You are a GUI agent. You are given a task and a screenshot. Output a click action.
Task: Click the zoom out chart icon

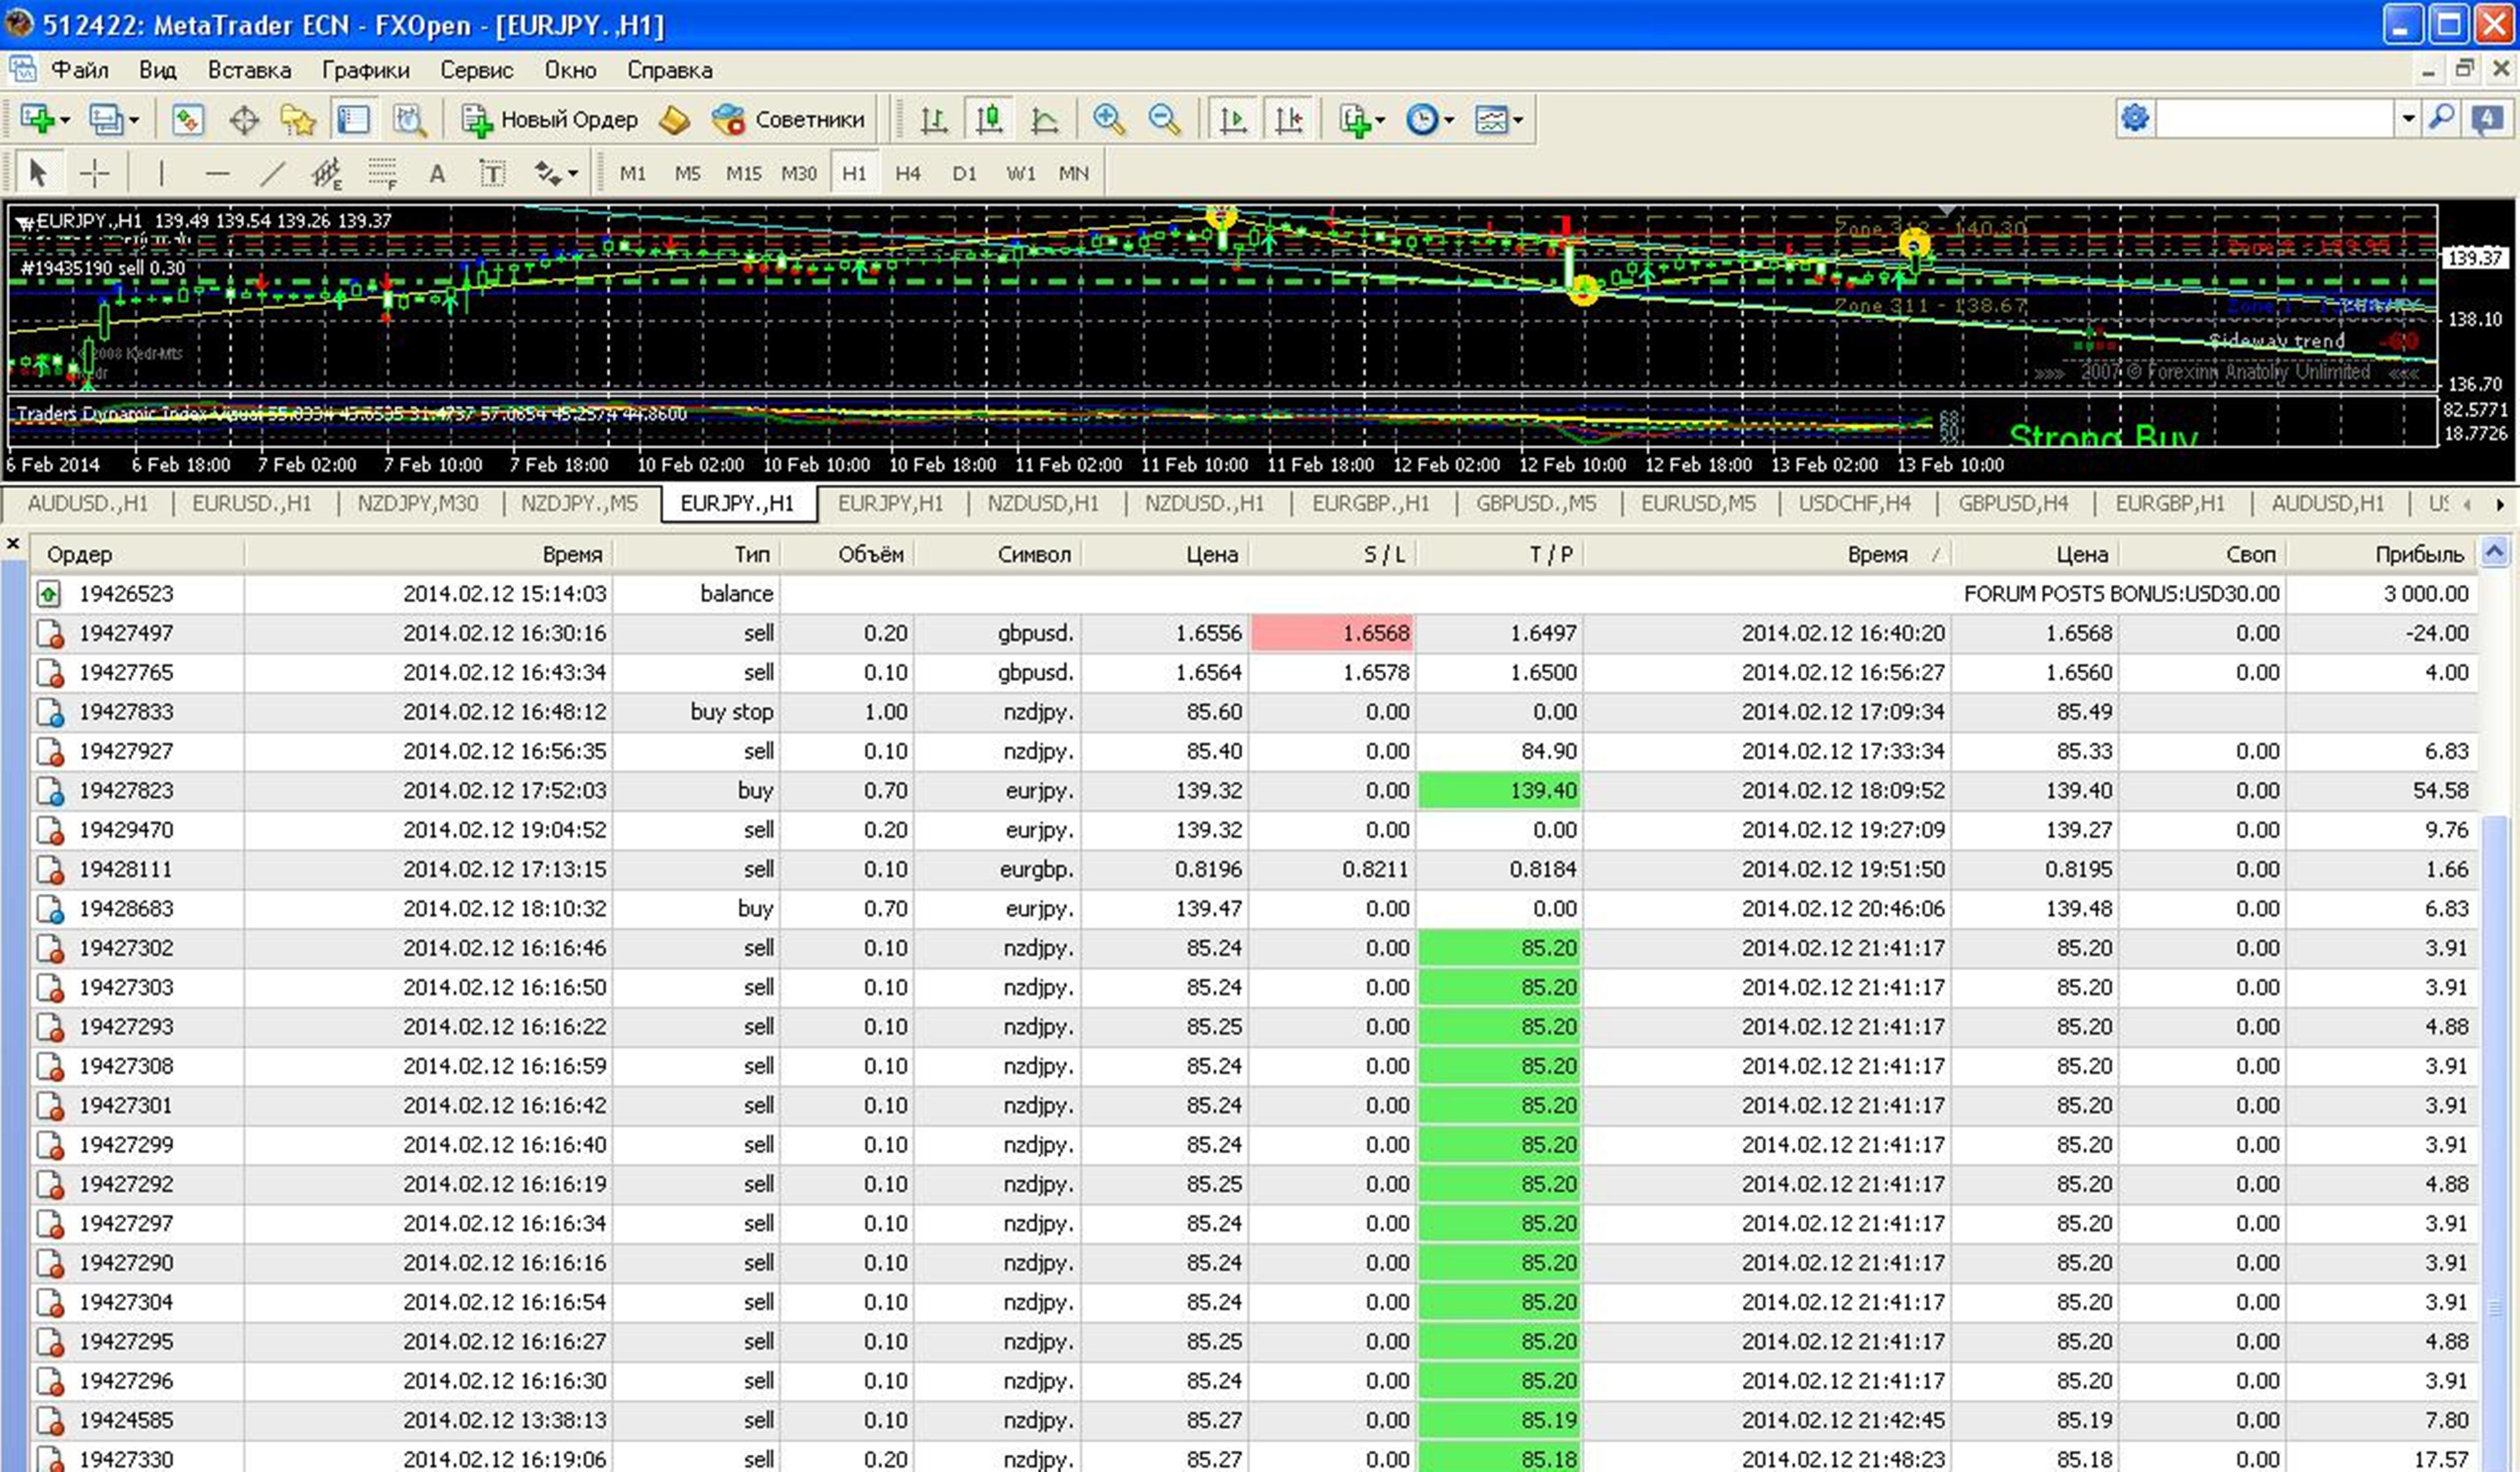click(1164, 120)
